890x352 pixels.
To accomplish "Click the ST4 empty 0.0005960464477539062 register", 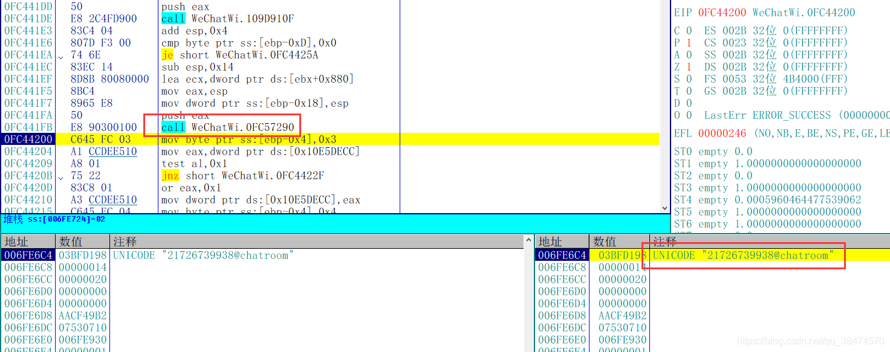I will point(768,200).
